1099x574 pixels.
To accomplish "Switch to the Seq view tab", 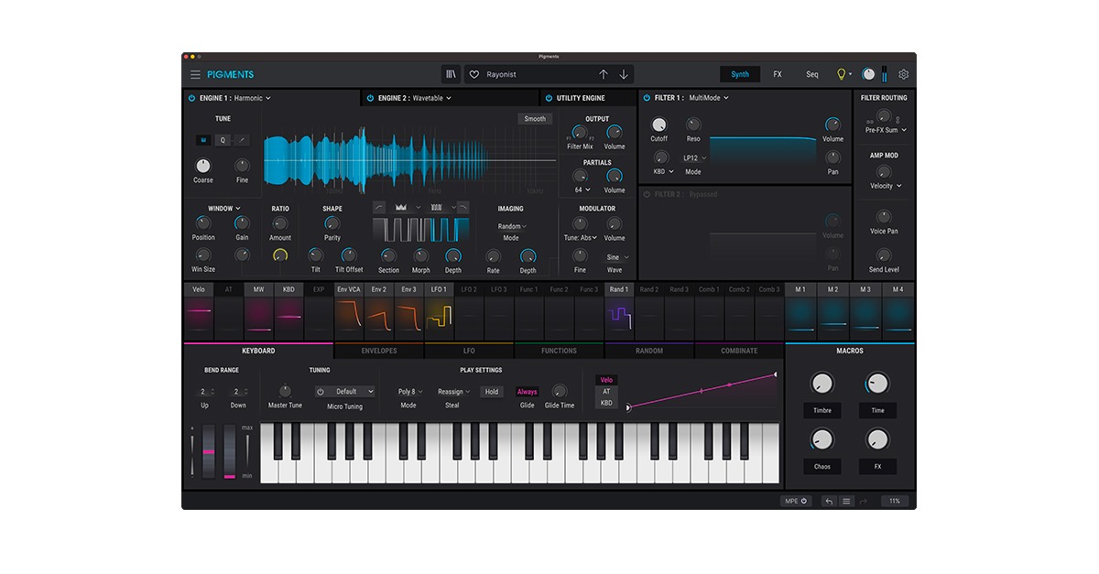I will pyautogui.click(x=812, y=74).
